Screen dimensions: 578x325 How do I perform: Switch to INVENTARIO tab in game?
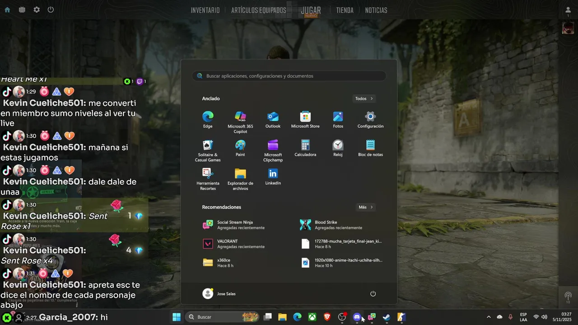click(205, 10)
